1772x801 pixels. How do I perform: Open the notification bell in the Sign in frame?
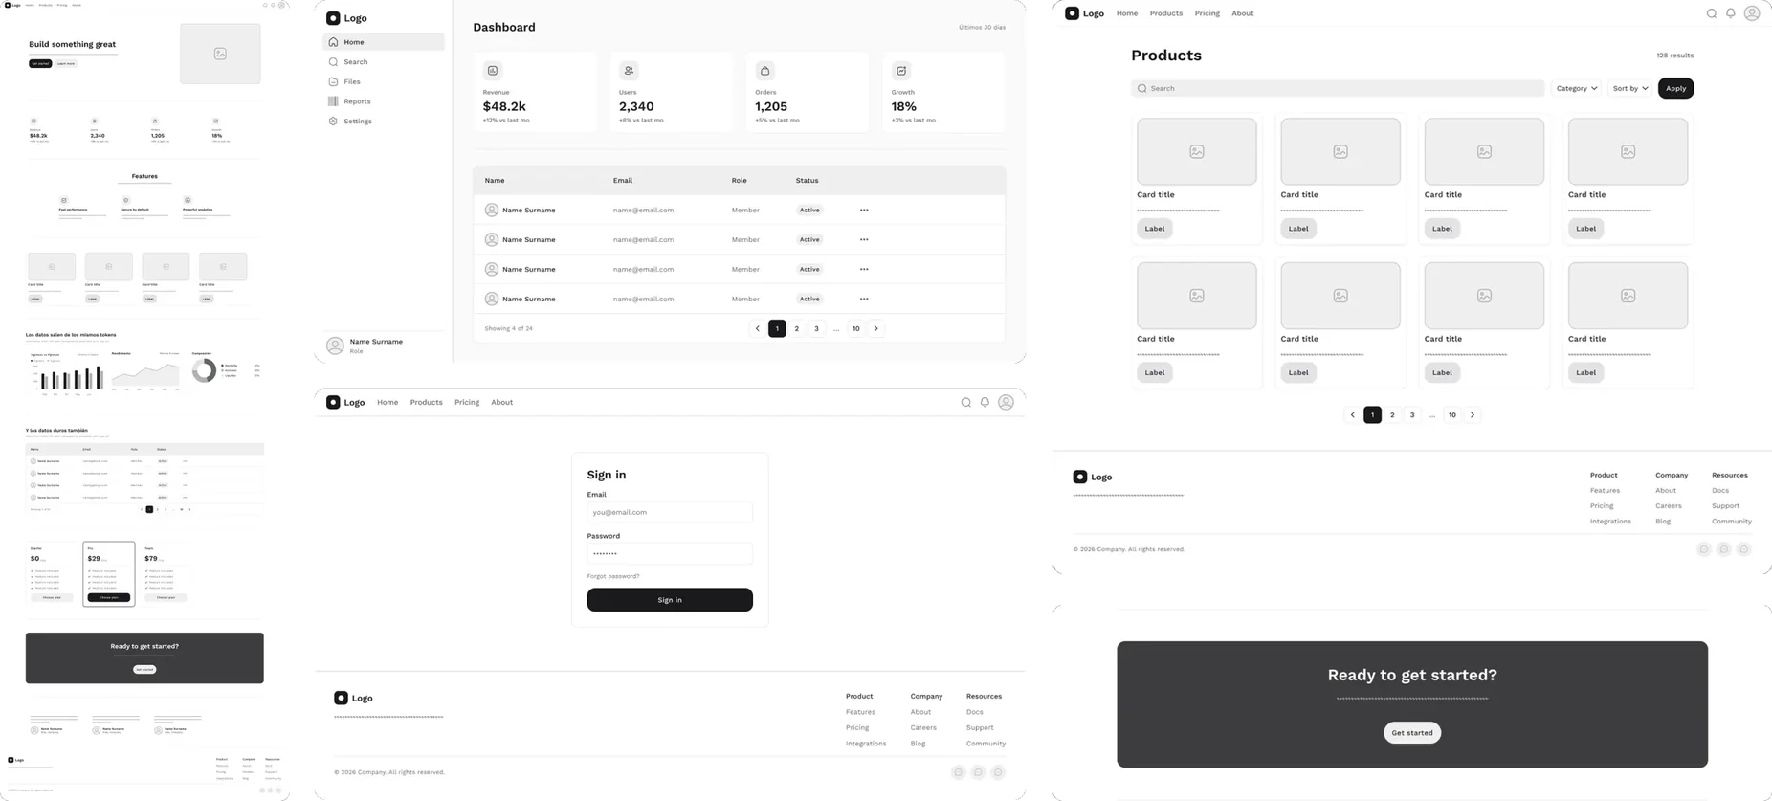[x=985, y=403]
